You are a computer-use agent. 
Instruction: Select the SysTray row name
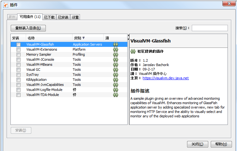[33, 75]
